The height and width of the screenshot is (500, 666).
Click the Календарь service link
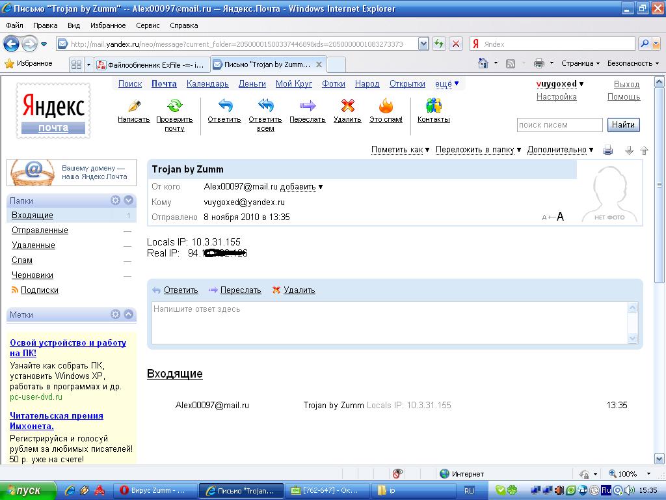[207, 84]
